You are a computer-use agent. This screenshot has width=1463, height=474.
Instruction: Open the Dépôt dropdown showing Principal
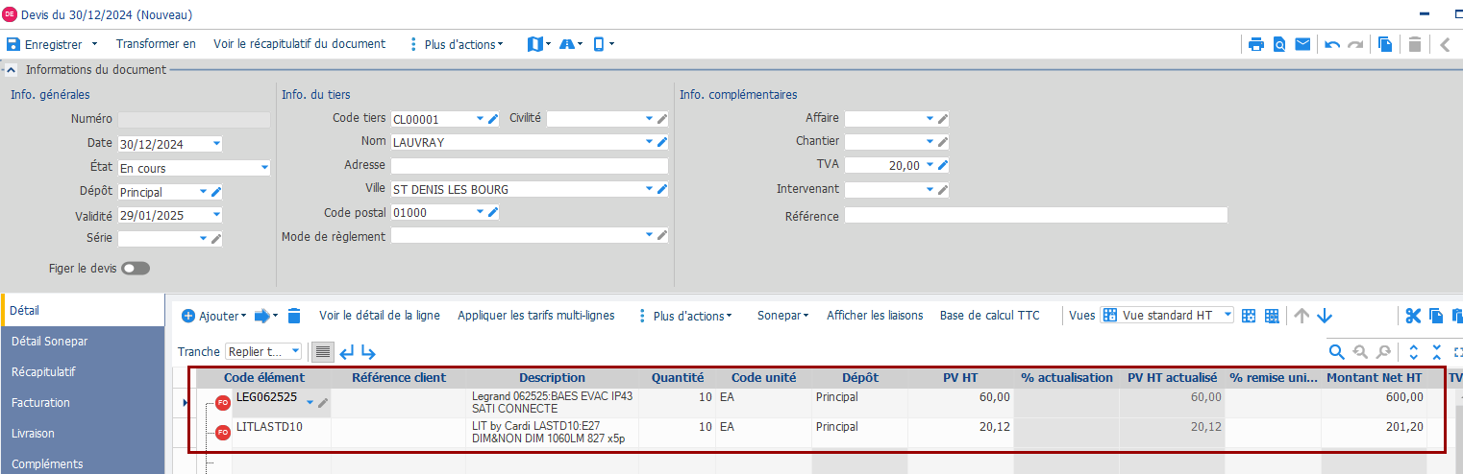[x=203, y=192]
